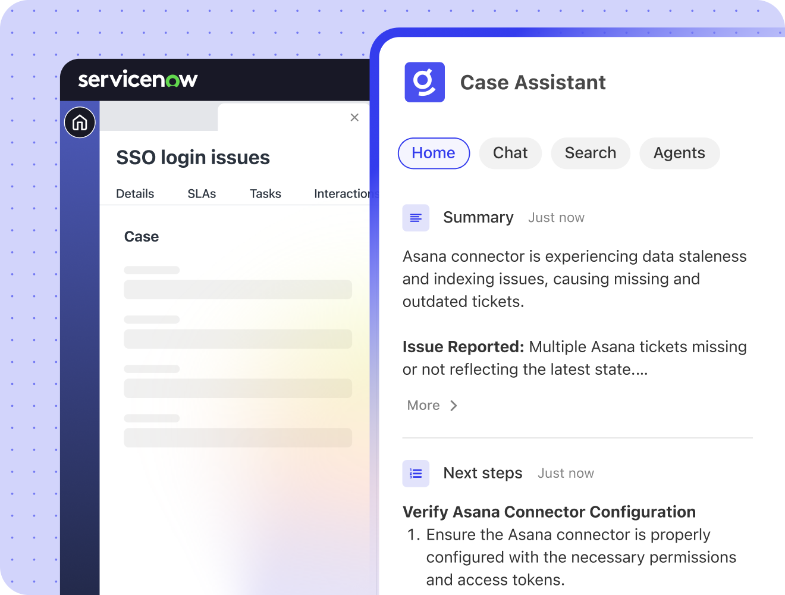Viewport: 785px width, 595px height.
Task: Click the ServiceNow home icon
Action: click(80, 123)
